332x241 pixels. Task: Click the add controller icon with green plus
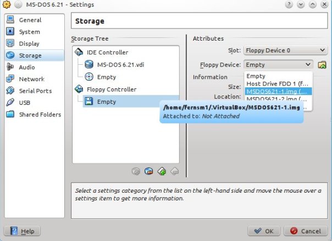point(162,171)
